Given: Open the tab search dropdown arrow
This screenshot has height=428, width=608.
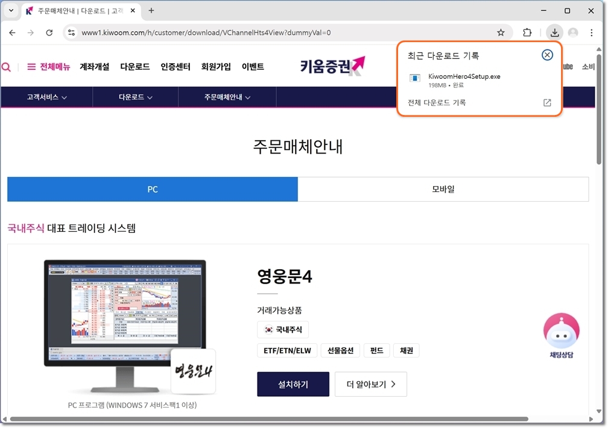Looking at the screenshot, I should tap(11, 10).
